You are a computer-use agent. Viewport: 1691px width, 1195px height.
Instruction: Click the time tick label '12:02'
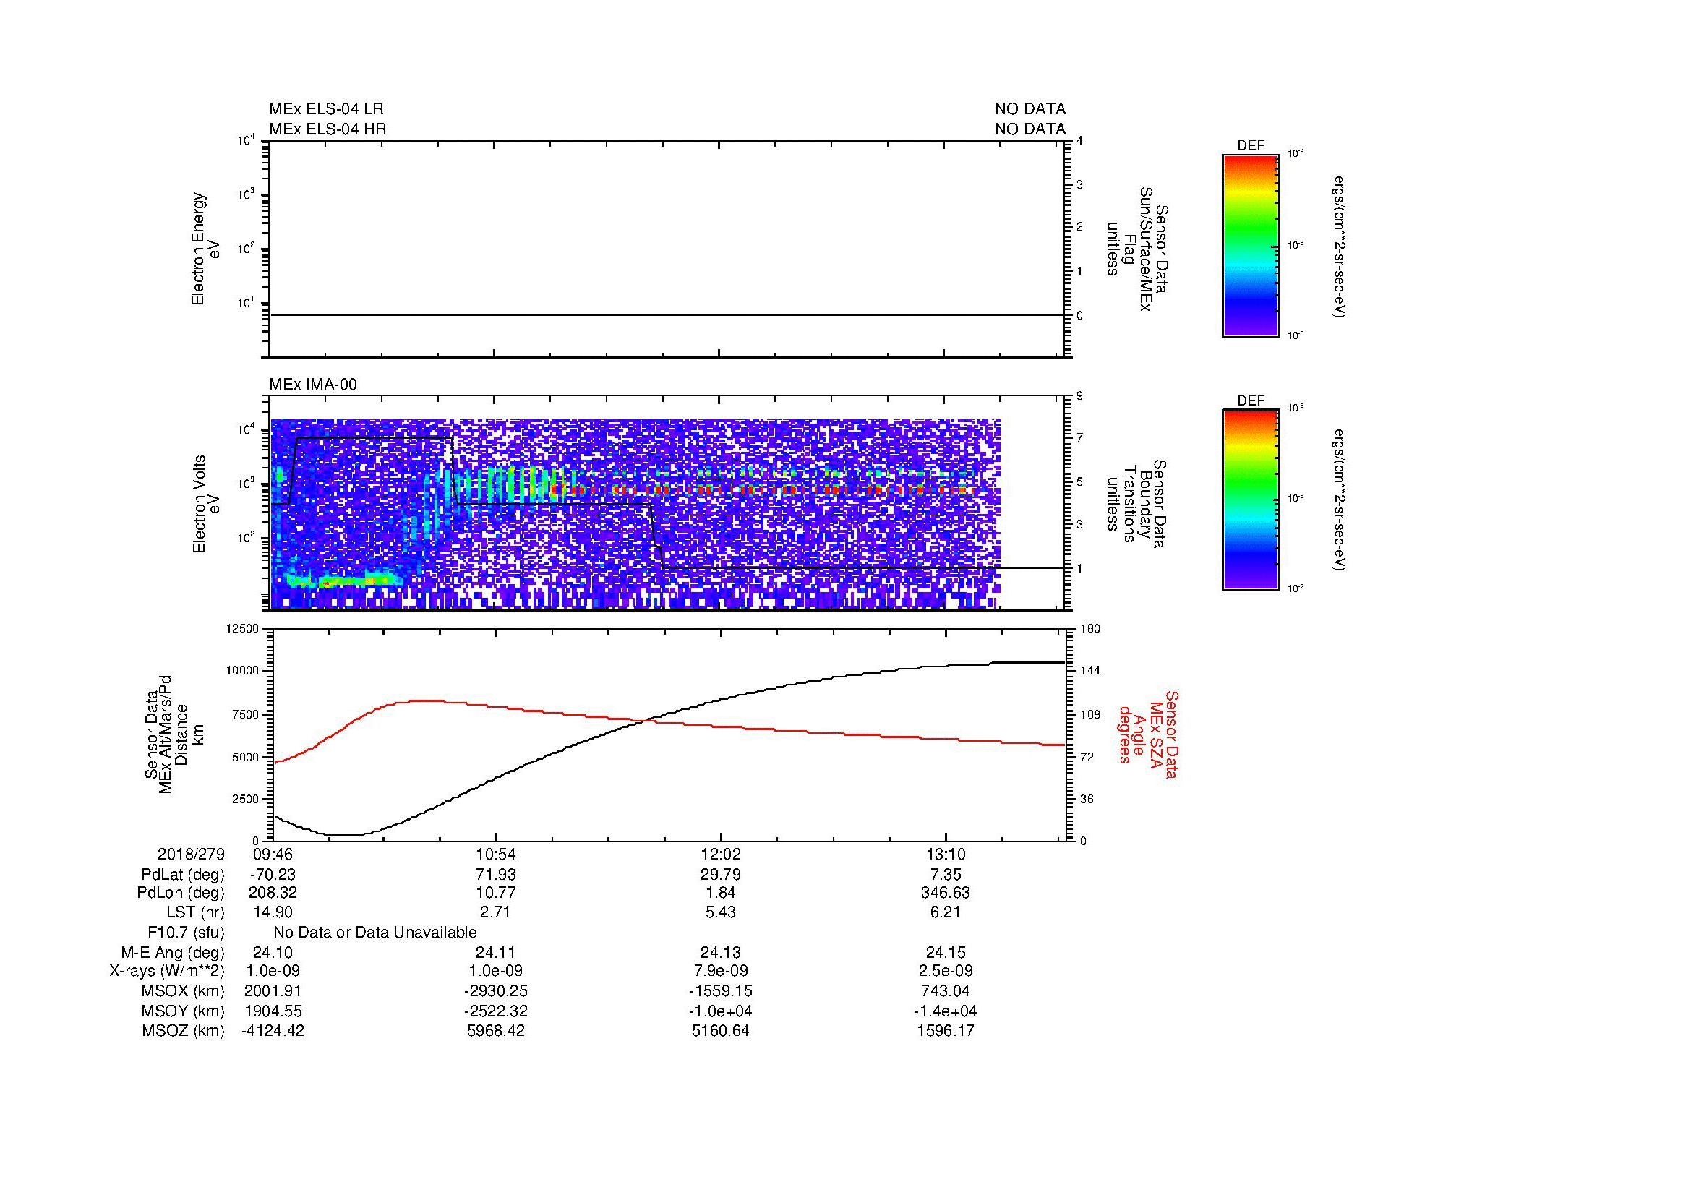point(719,854)
